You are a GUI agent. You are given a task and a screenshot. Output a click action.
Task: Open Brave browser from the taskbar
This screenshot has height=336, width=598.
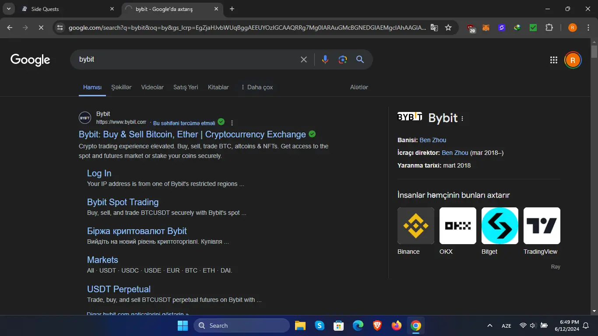point(377,325)
